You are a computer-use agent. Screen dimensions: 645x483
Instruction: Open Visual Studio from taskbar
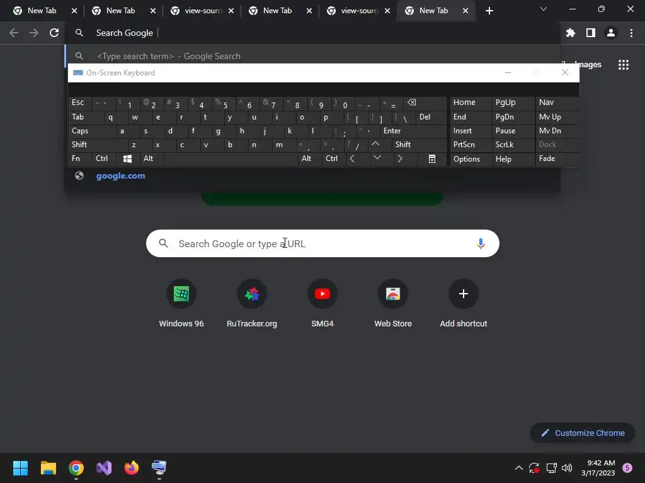pos(104,468)
